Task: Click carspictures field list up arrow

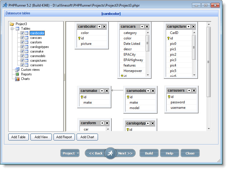Action: pyautogui.click(x=194, y=33)
